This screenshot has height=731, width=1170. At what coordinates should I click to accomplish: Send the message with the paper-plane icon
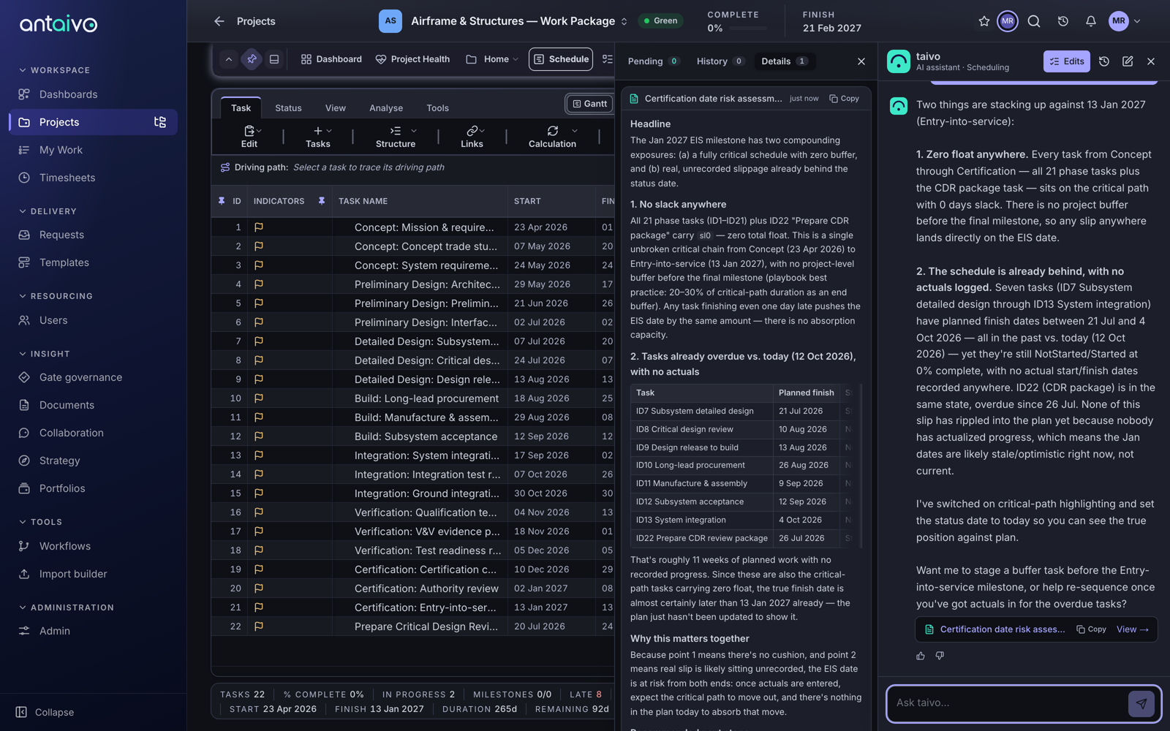(x=1141, y=703)
